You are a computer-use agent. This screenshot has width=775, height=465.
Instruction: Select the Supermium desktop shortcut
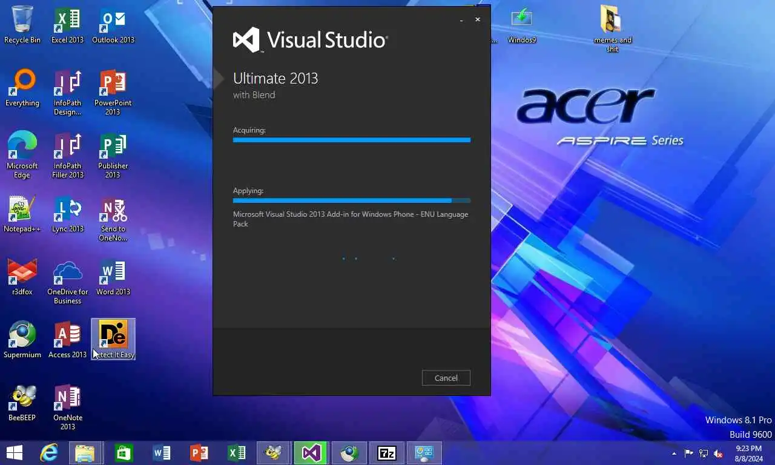(22, 340)
